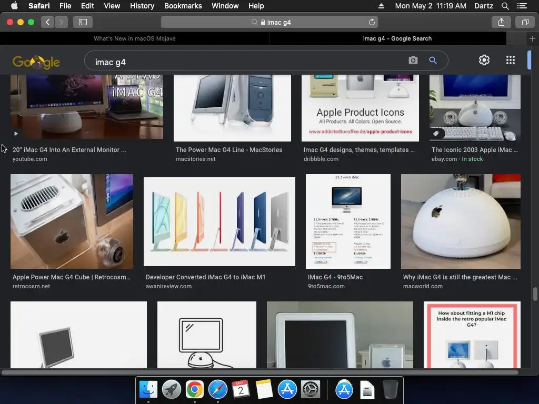539x404 pixels.
Task: Click the vertical page scrollbar thumb
Action: click(x=535, y=294)
